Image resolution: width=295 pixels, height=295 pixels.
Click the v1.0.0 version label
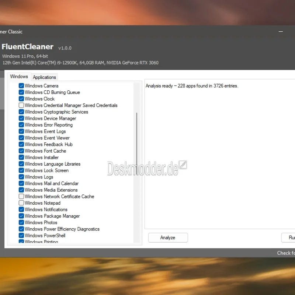coord(65,48)
